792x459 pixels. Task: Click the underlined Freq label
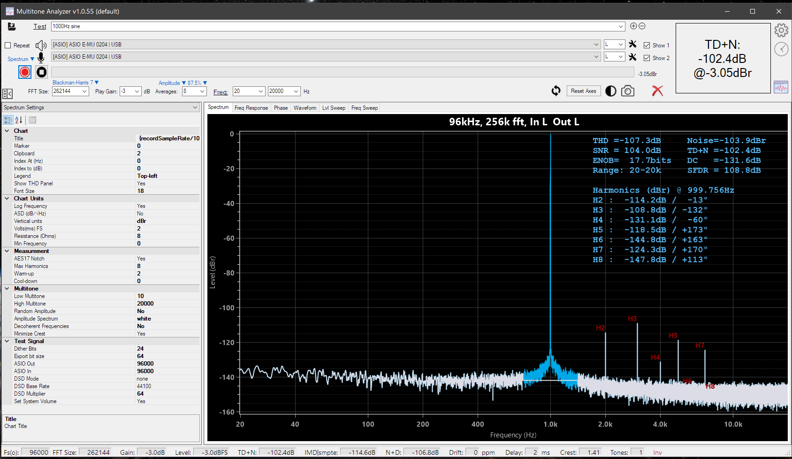pyautogui.click(x=221, y=92)
